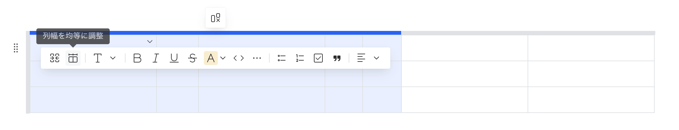679x130 pixels.
Task: Insert a bulleted list
Action: (282, 58)
